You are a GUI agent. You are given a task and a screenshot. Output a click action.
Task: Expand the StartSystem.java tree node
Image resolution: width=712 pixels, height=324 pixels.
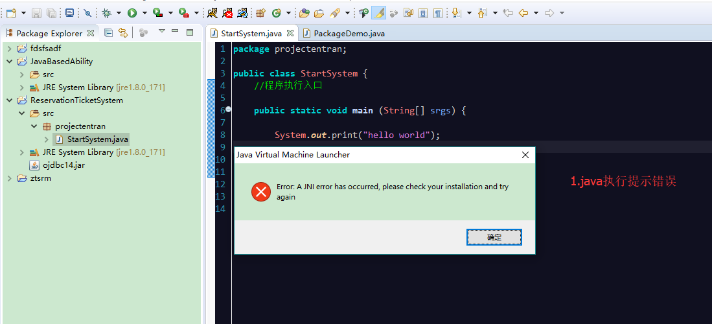[x=47, y=139]
